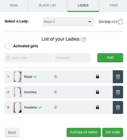The image size is (127, 140).
Task: Go to the FANS tab
Action: pyautogui.click(x=114, y=5)
